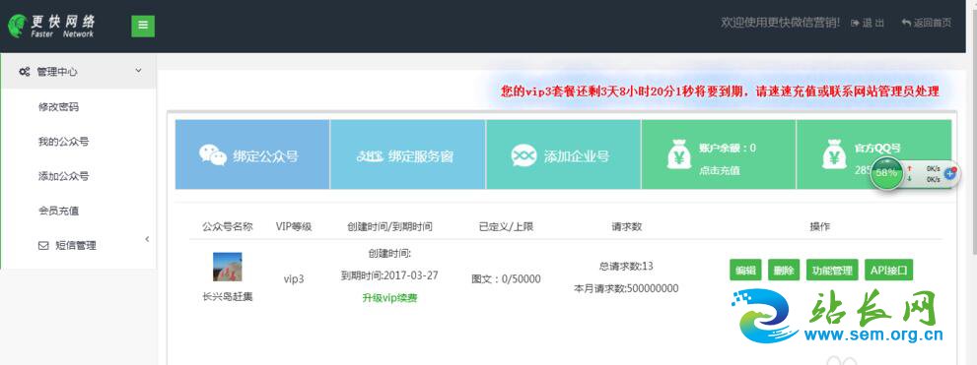Click the Faster Network logo
This screenshot has width=977, height=365.
coord(51,27)
